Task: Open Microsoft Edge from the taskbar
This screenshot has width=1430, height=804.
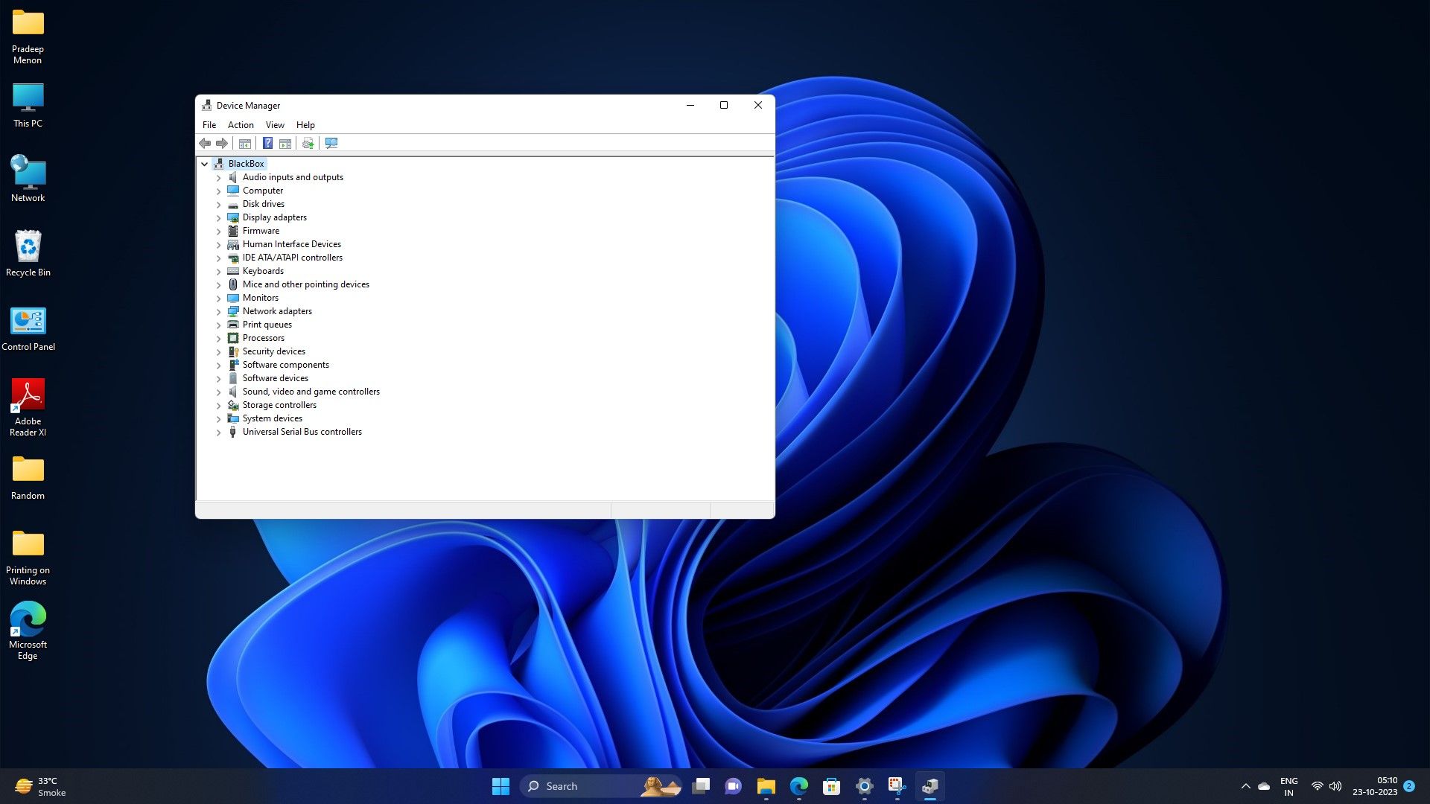Action: tap(798, 786)
